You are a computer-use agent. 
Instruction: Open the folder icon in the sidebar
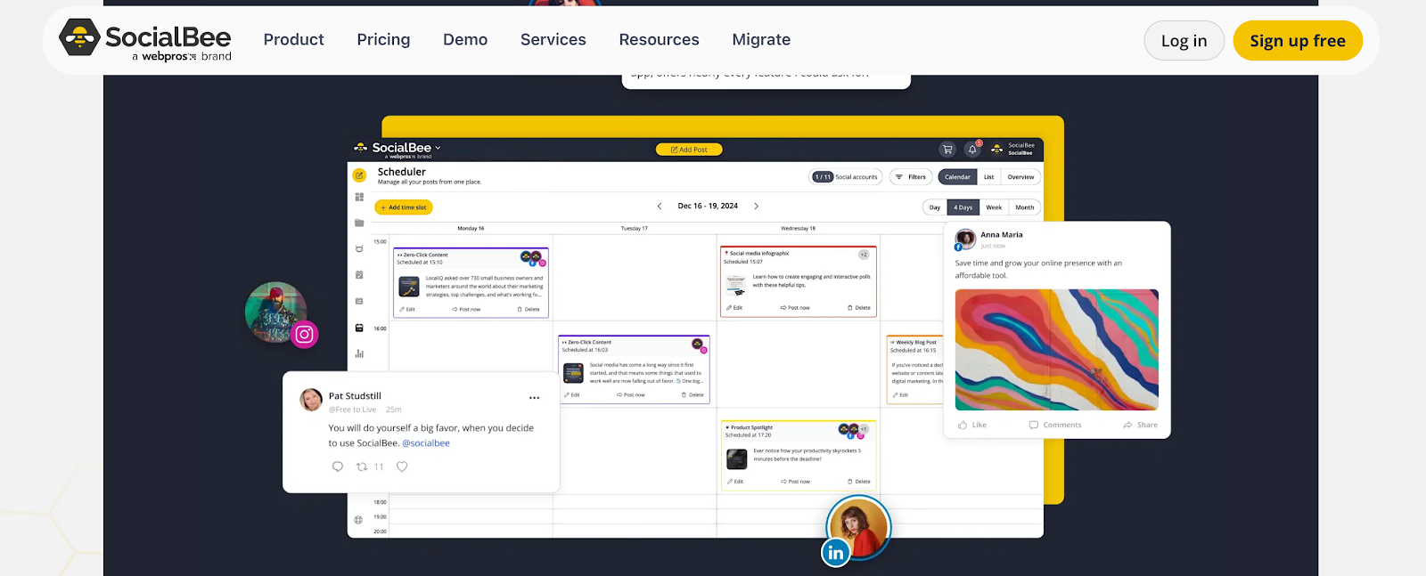click(x=359, y=223)
